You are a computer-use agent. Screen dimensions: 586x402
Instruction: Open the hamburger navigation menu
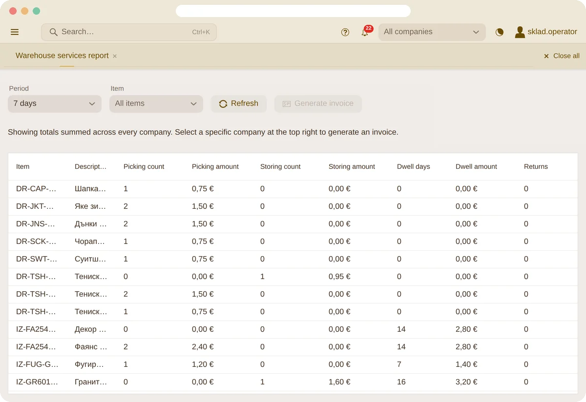15,32
